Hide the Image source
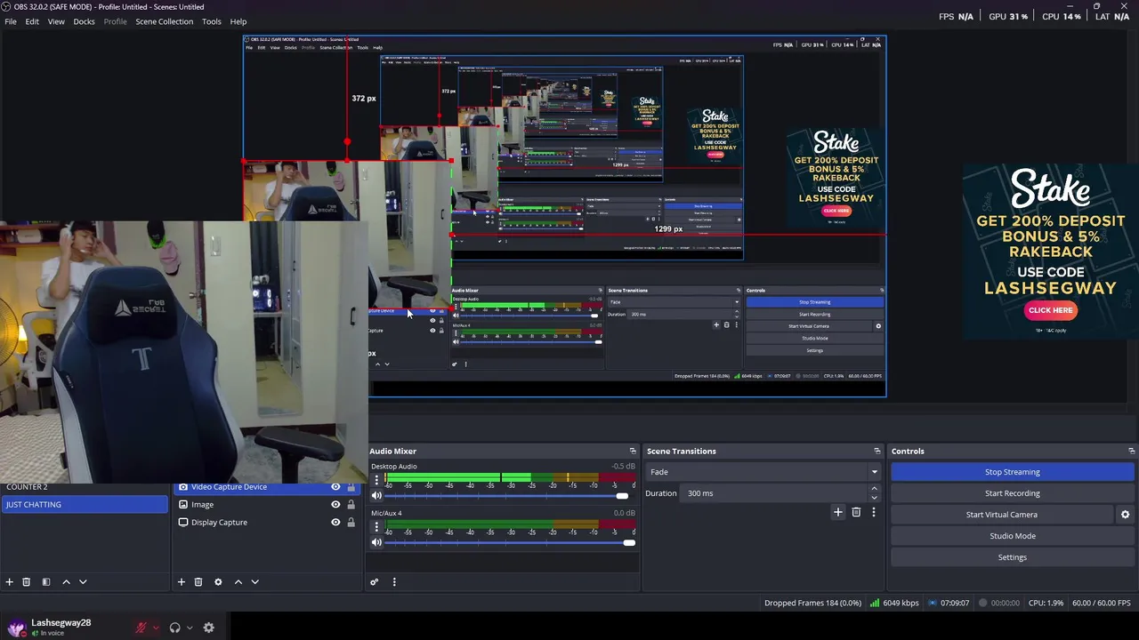The image size is (1139, 640). [x=335, y=505]
